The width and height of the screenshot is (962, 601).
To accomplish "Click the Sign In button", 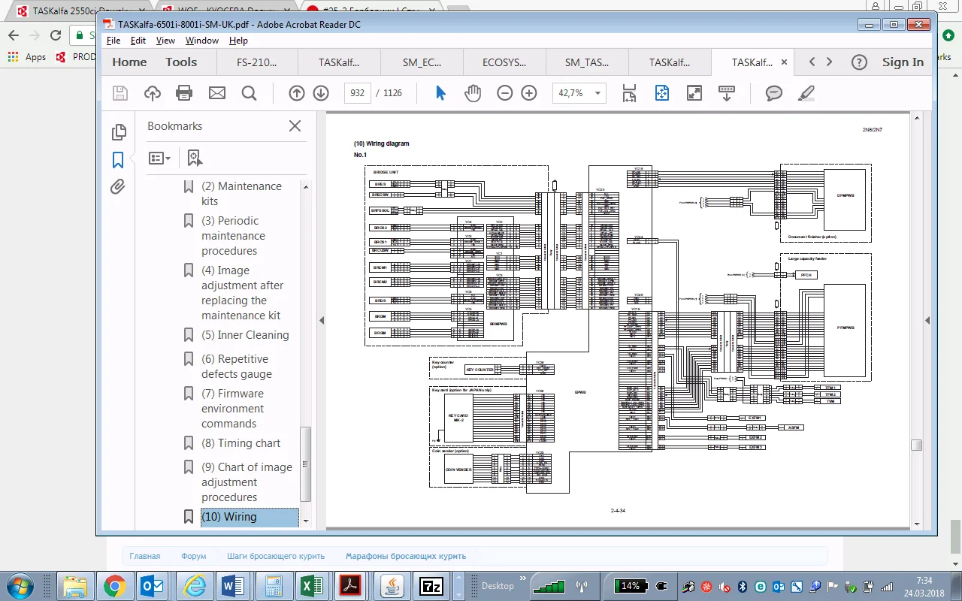I will (903, 62).
